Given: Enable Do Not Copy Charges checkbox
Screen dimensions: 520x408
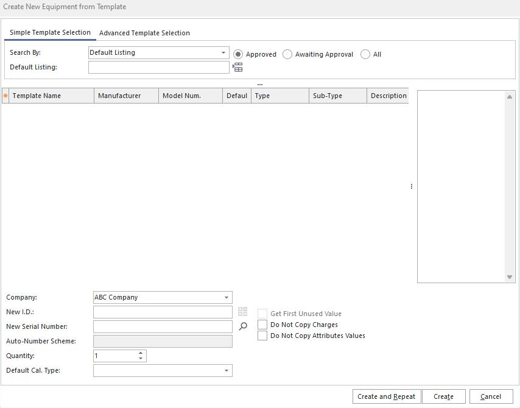Looking at the screenshot, I should (262, 325).
